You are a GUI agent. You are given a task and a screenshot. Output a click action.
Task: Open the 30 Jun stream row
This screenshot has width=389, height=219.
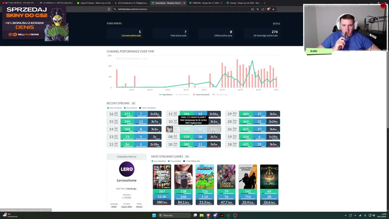click(193, 144)
